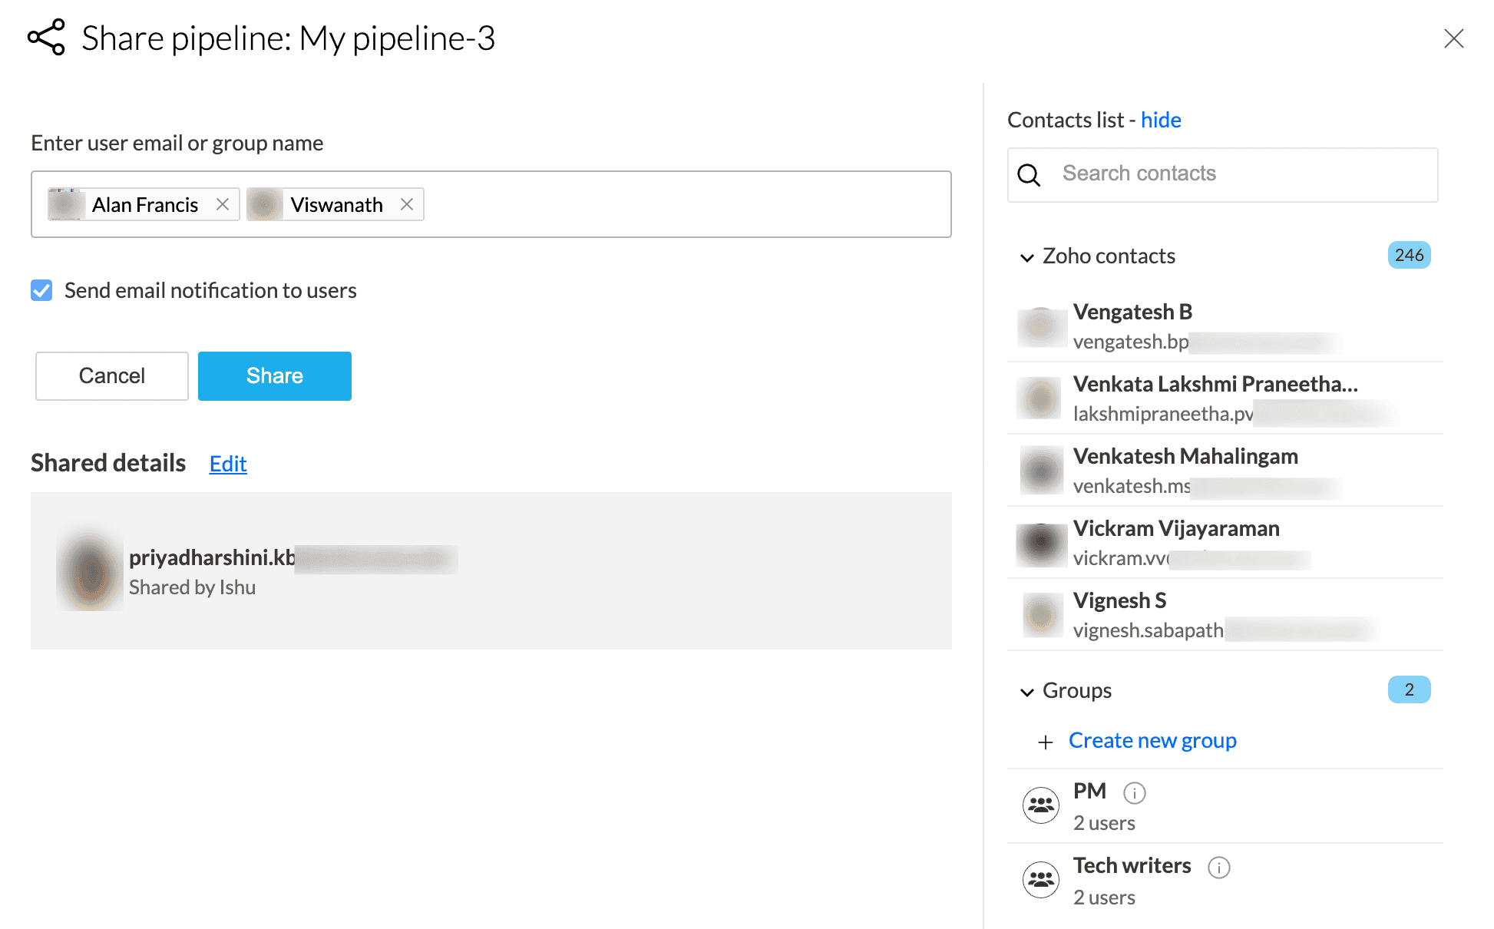The image size is (1494, 929).
Task: Remove Alan Francis from recipients
Action: point(223,204)
